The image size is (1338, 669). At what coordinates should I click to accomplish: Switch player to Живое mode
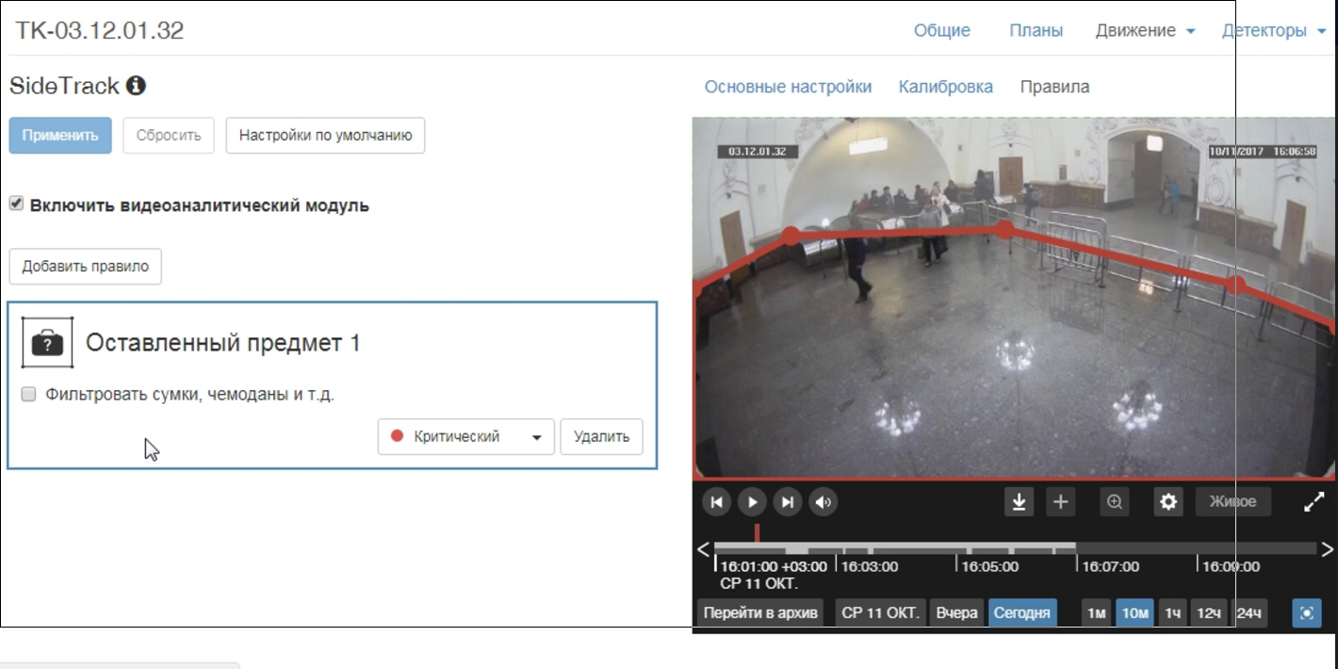[1232, 502]
